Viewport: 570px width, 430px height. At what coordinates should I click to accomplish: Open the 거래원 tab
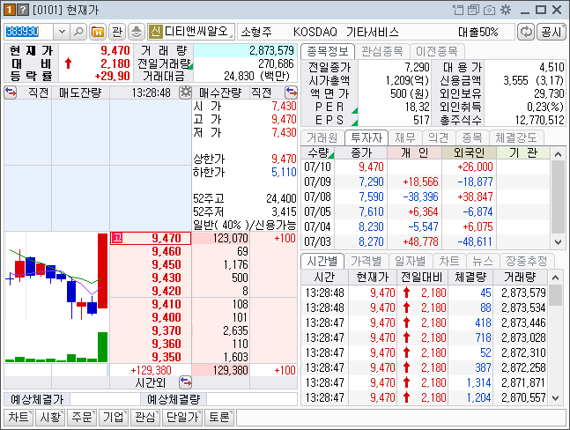pyautogui.click(x=322, y=137)
